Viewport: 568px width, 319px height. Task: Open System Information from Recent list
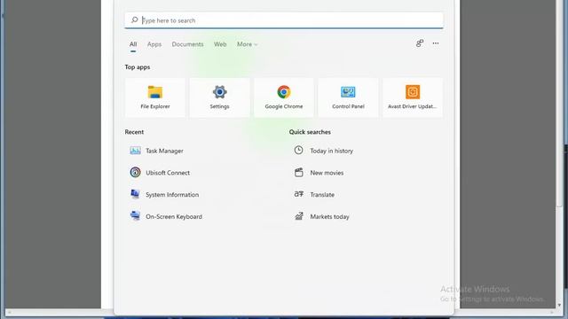pyautogui.click(x=172, y=195)
